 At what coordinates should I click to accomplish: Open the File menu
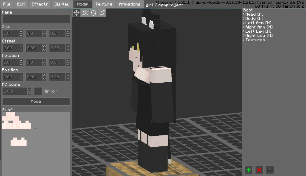[x=7, y=4]
